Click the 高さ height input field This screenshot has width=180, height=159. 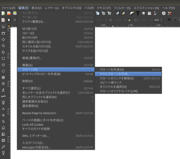coord(146,20)
